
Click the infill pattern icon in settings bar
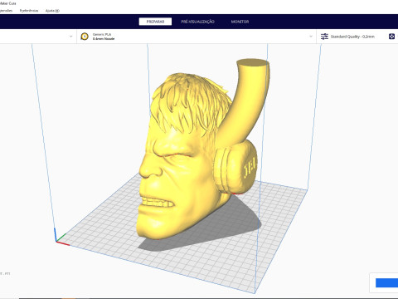point(391,37)
